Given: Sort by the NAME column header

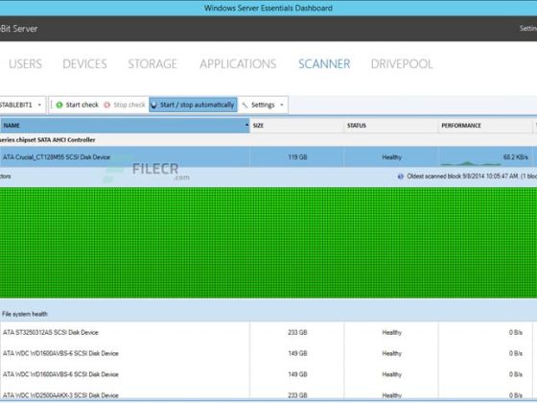Looking at the screenshot, I should pos(125,126).
